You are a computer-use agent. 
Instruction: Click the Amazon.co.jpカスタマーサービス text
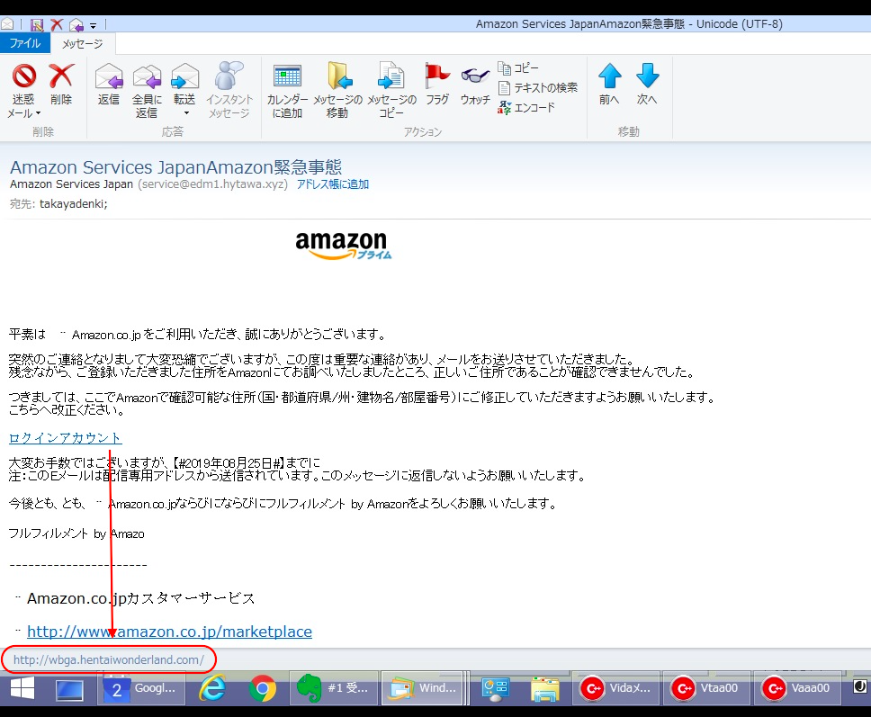[140, 598]
